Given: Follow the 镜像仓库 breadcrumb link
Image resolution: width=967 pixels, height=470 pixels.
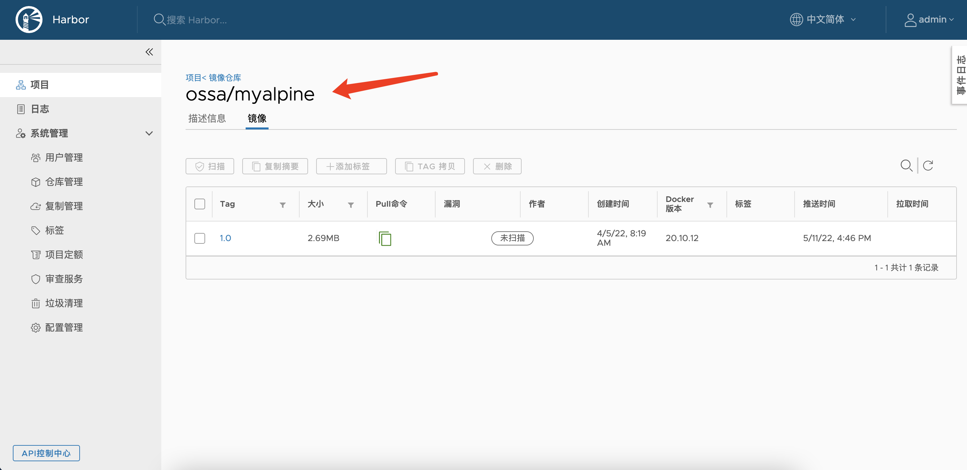Looking at the screenshot, I should (225, 78).
